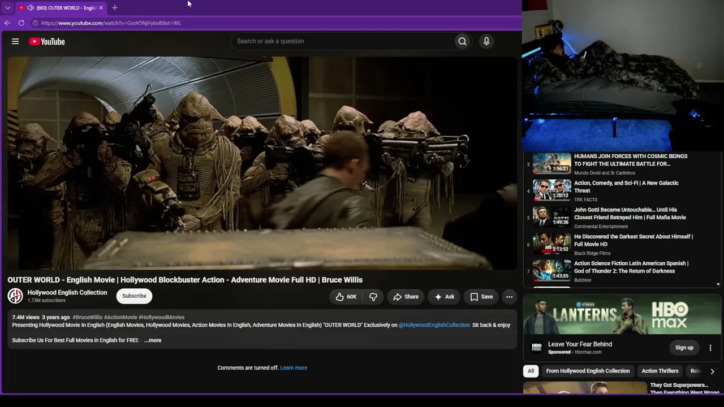Open the Hollywood English Collection channel avatar
This screenshot has width=724, height=407.
coord(15,296)
